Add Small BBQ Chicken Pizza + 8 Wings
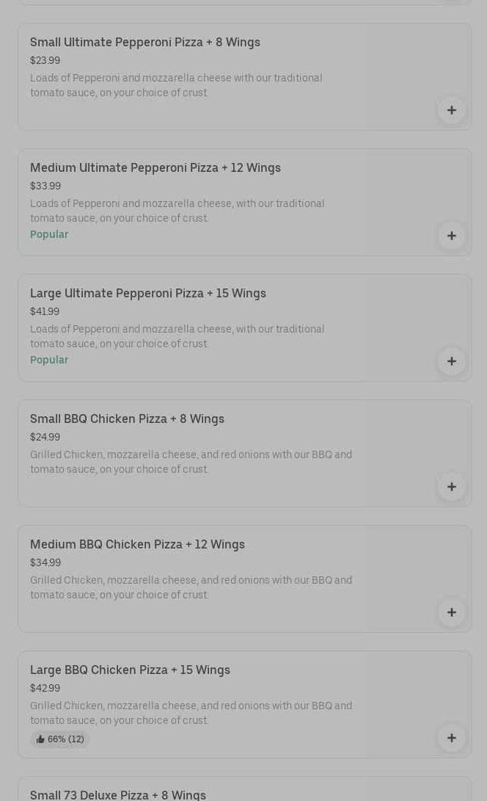Viewport: 487px width, 801px height. pos(451,487)
